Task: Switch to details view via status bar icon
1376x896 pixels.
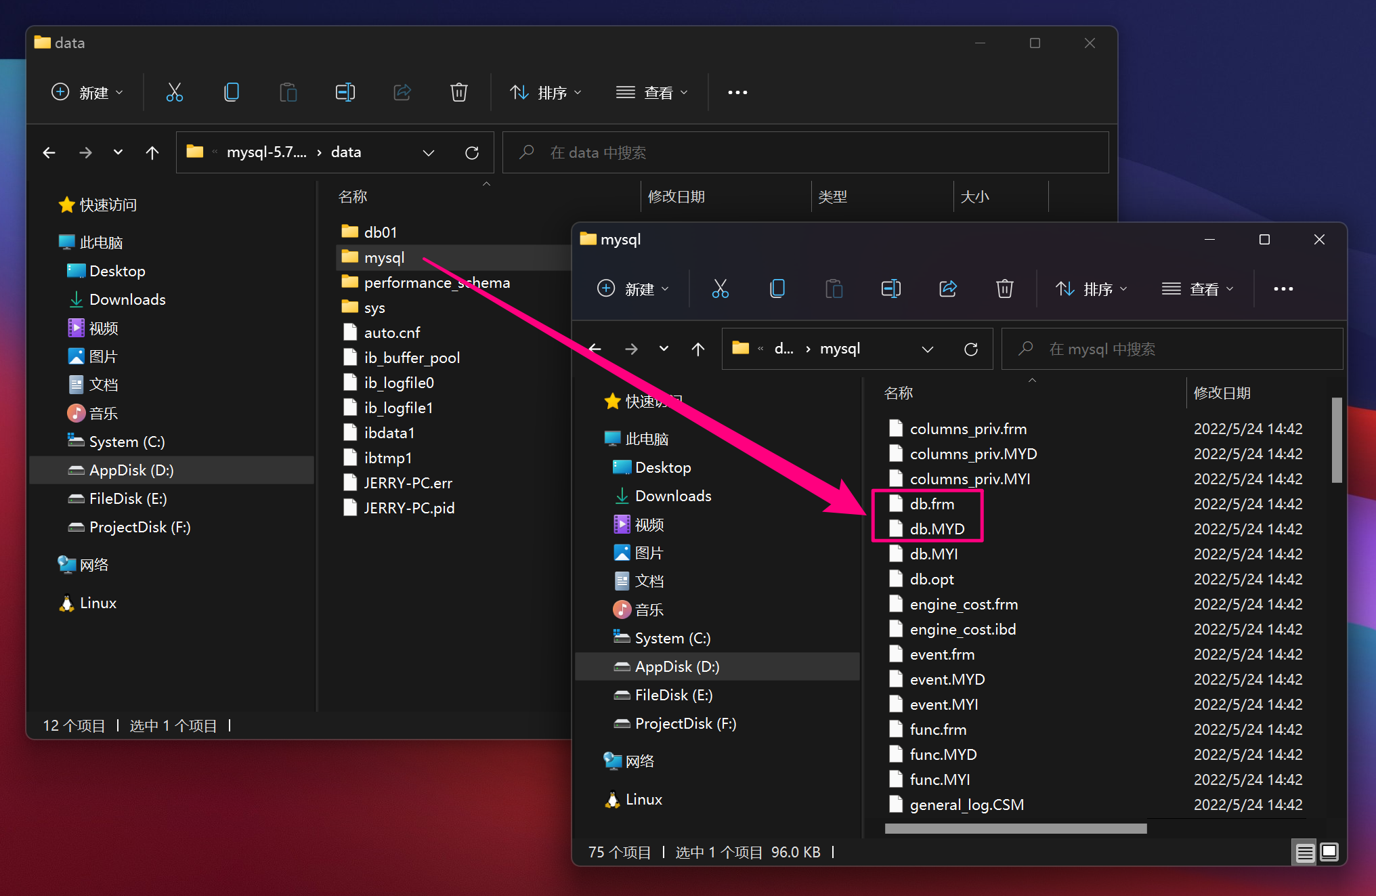Action: [x=1304, y=852]
